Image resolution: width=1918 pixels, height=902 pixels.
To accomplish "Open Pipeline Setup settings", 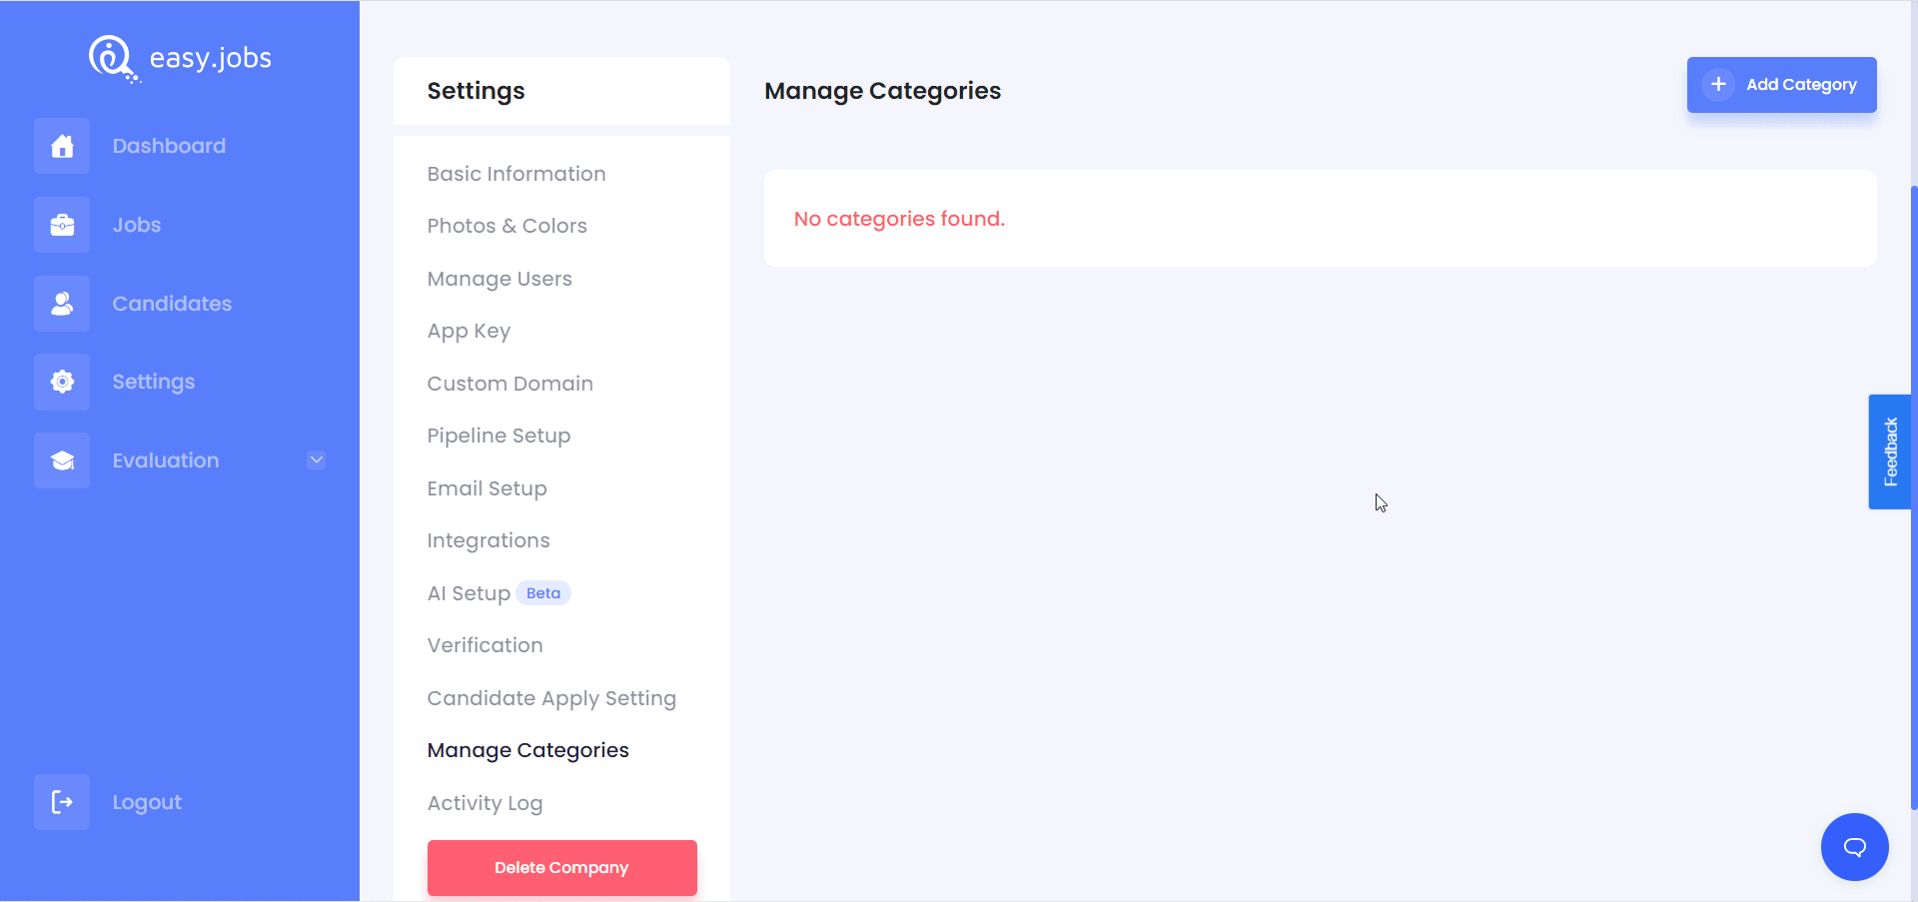I will pyautogui.click(x=498, y=435).
